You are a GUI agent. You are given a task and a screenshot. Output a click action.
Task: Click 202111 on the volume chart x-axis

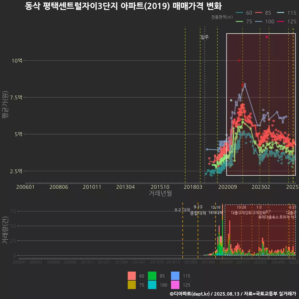click(x=243, y=262)
